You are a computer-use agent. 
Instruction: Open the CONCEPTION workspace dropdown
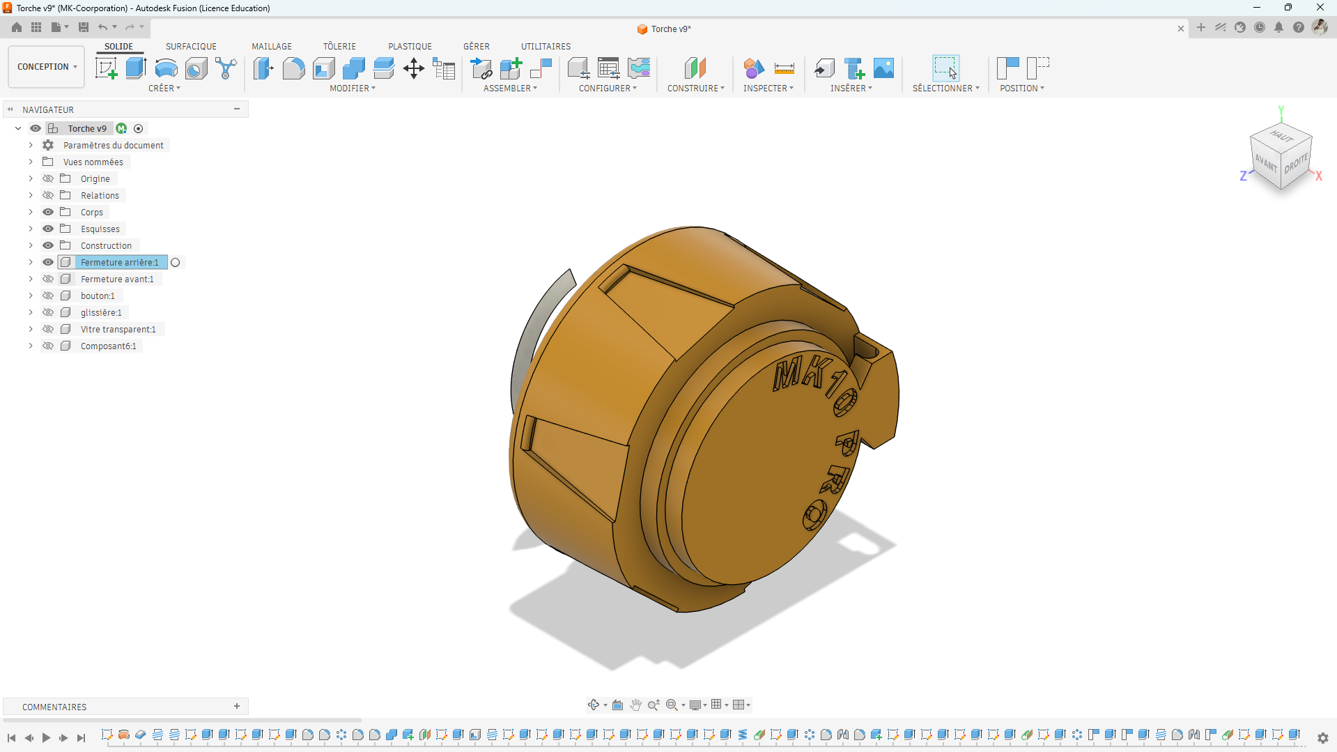(x=47, y=67)
